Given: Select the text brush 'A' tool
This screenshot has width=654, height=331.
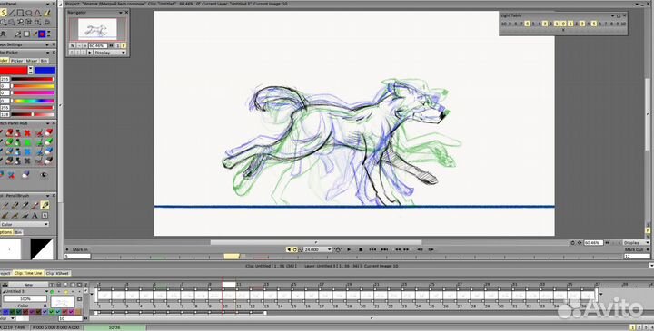Looking at the screenshot, I should [35, 215].
